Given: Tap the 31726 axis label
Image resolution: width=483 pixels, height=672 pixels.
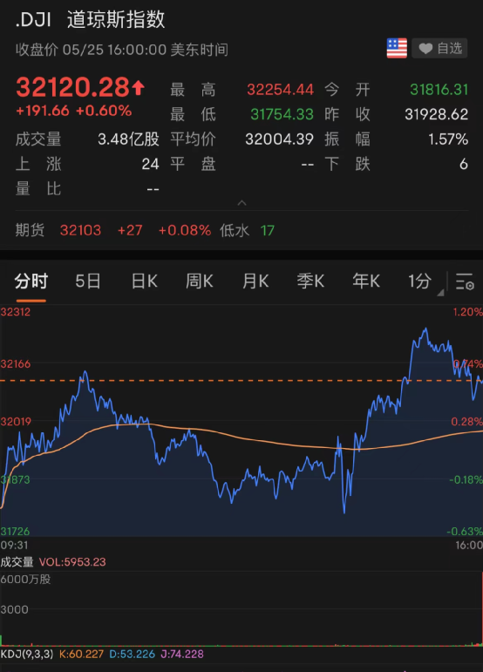Looking at the screenshot, I should (x=15, y=532).
